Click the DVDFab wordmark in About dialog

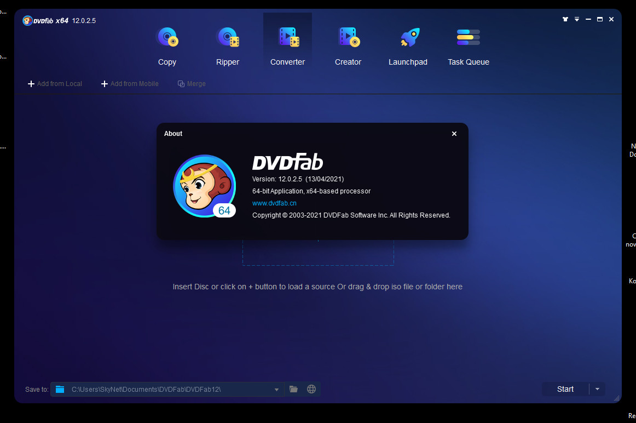287,162
